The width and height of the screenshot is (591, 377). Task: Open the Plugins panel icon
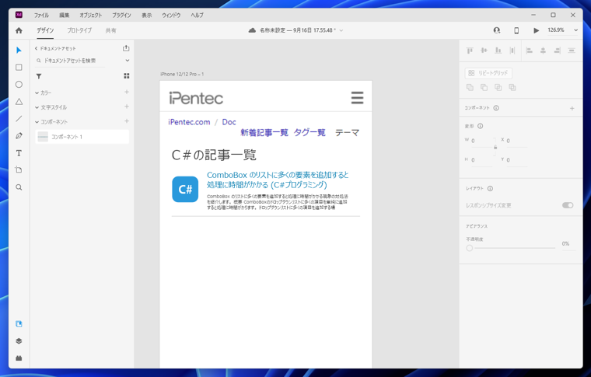click(19, 358)
